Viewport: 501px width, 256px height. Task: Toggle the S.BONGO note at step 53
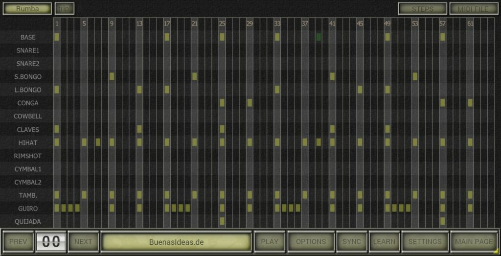click(415, 77)
